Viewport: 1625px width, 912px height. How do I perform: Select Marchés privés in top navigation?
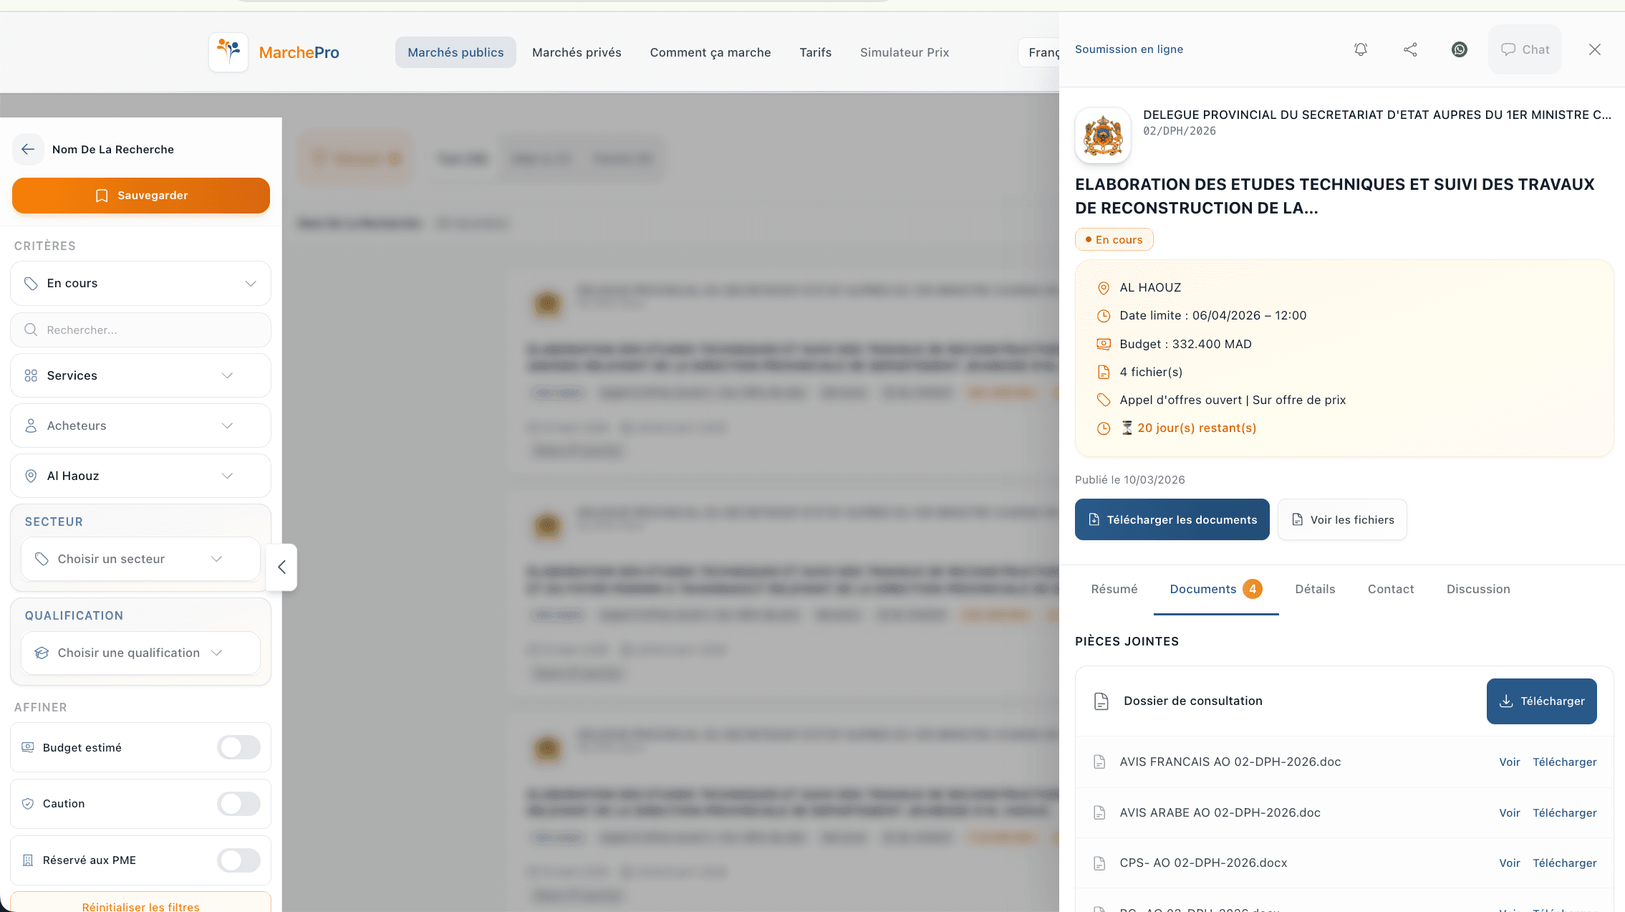click(x=577, y=52)
